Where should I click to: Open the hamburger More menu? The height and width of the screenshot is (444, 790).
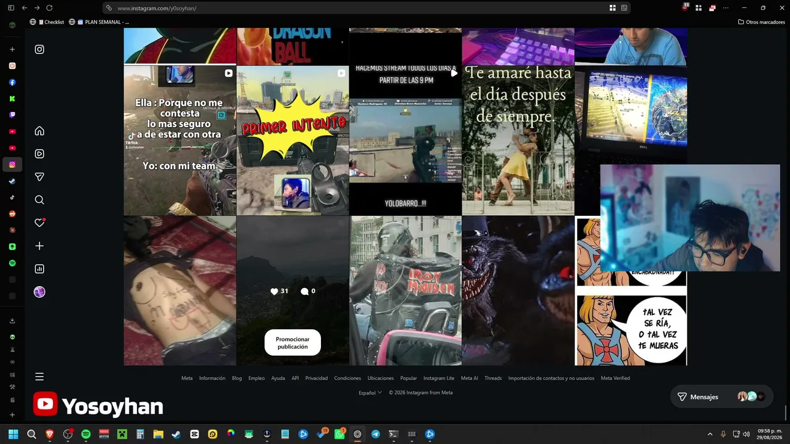pos(39,377)
